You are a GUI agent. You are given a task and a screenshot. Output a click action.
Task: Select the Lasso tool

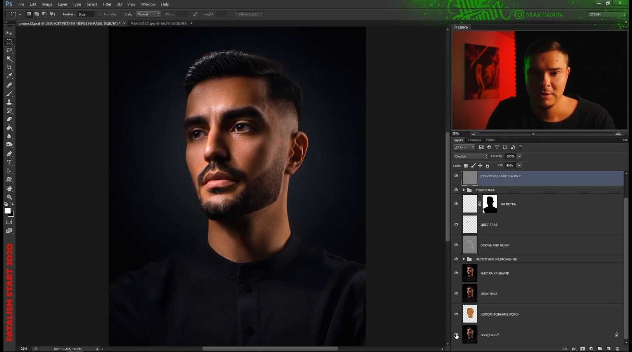click(x=9, y=50)
